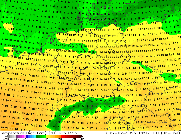
Task: Click the dark blue swatch in the legend
Action: 27,136
